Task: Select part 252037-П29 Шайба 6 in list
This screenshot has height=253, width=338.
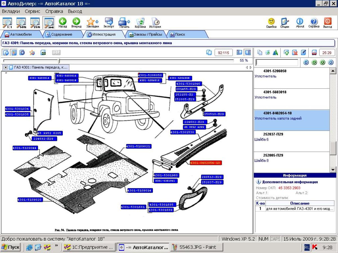Action: [x=292, y=141]
